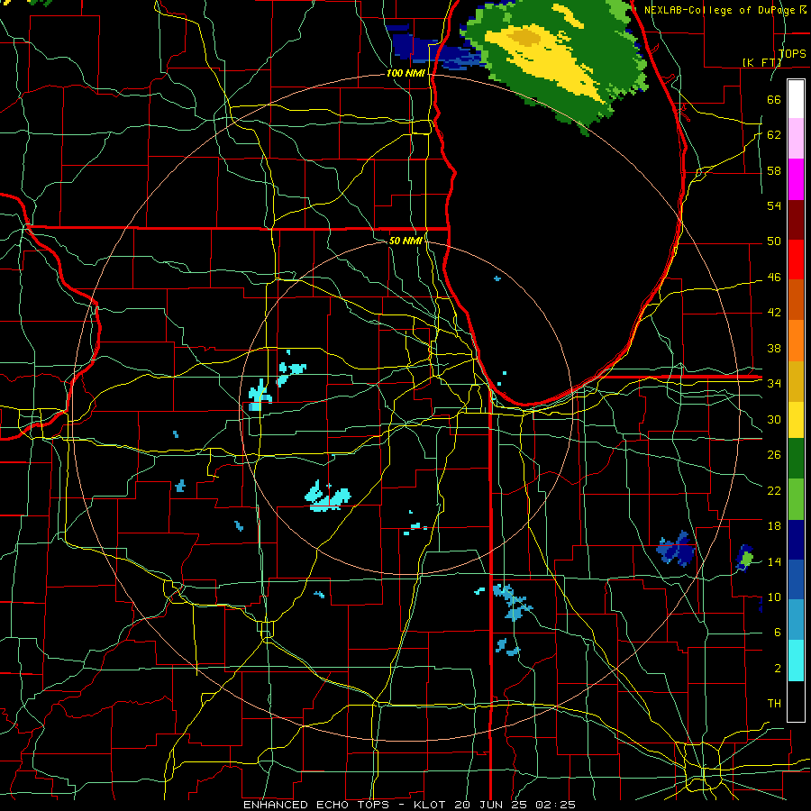Click the 6 value on the scale
This screenshot has width=811, height=811.
pos(777,632)
